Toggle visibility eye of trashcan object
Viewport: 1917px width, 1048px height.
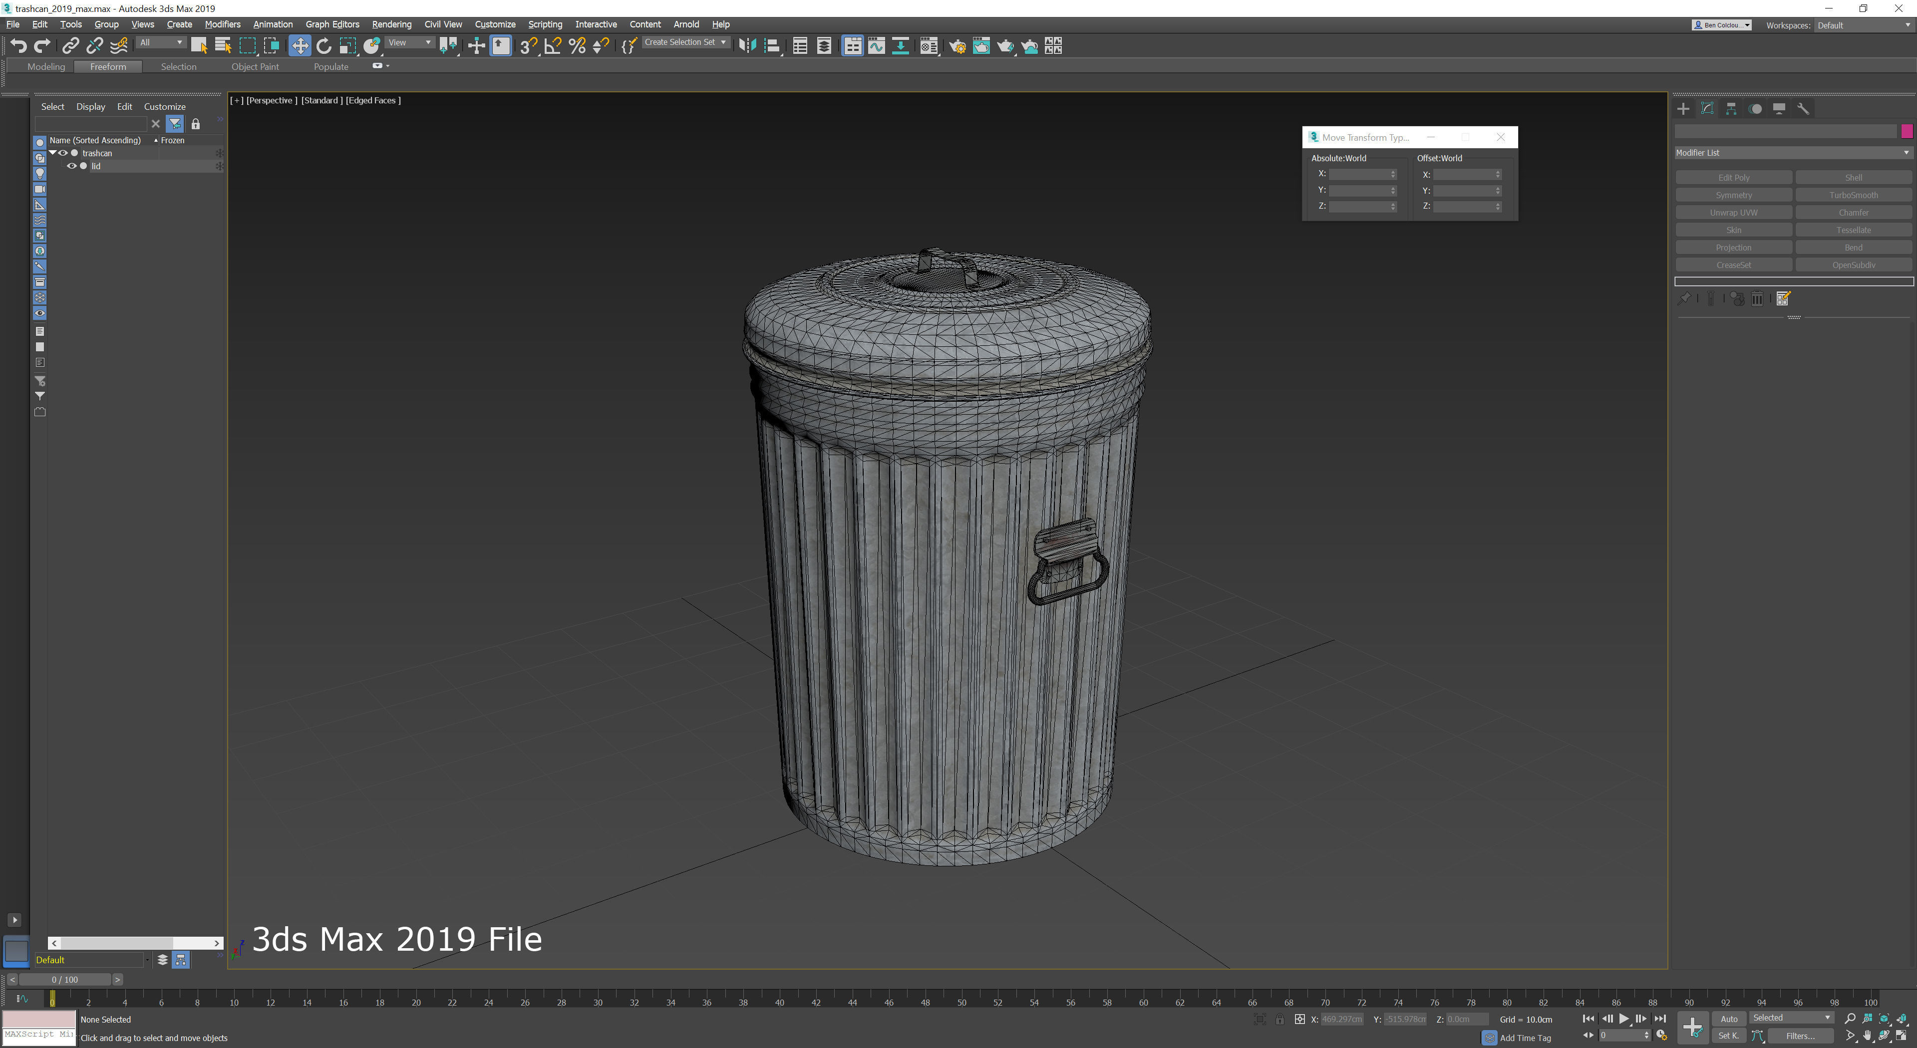63,153
